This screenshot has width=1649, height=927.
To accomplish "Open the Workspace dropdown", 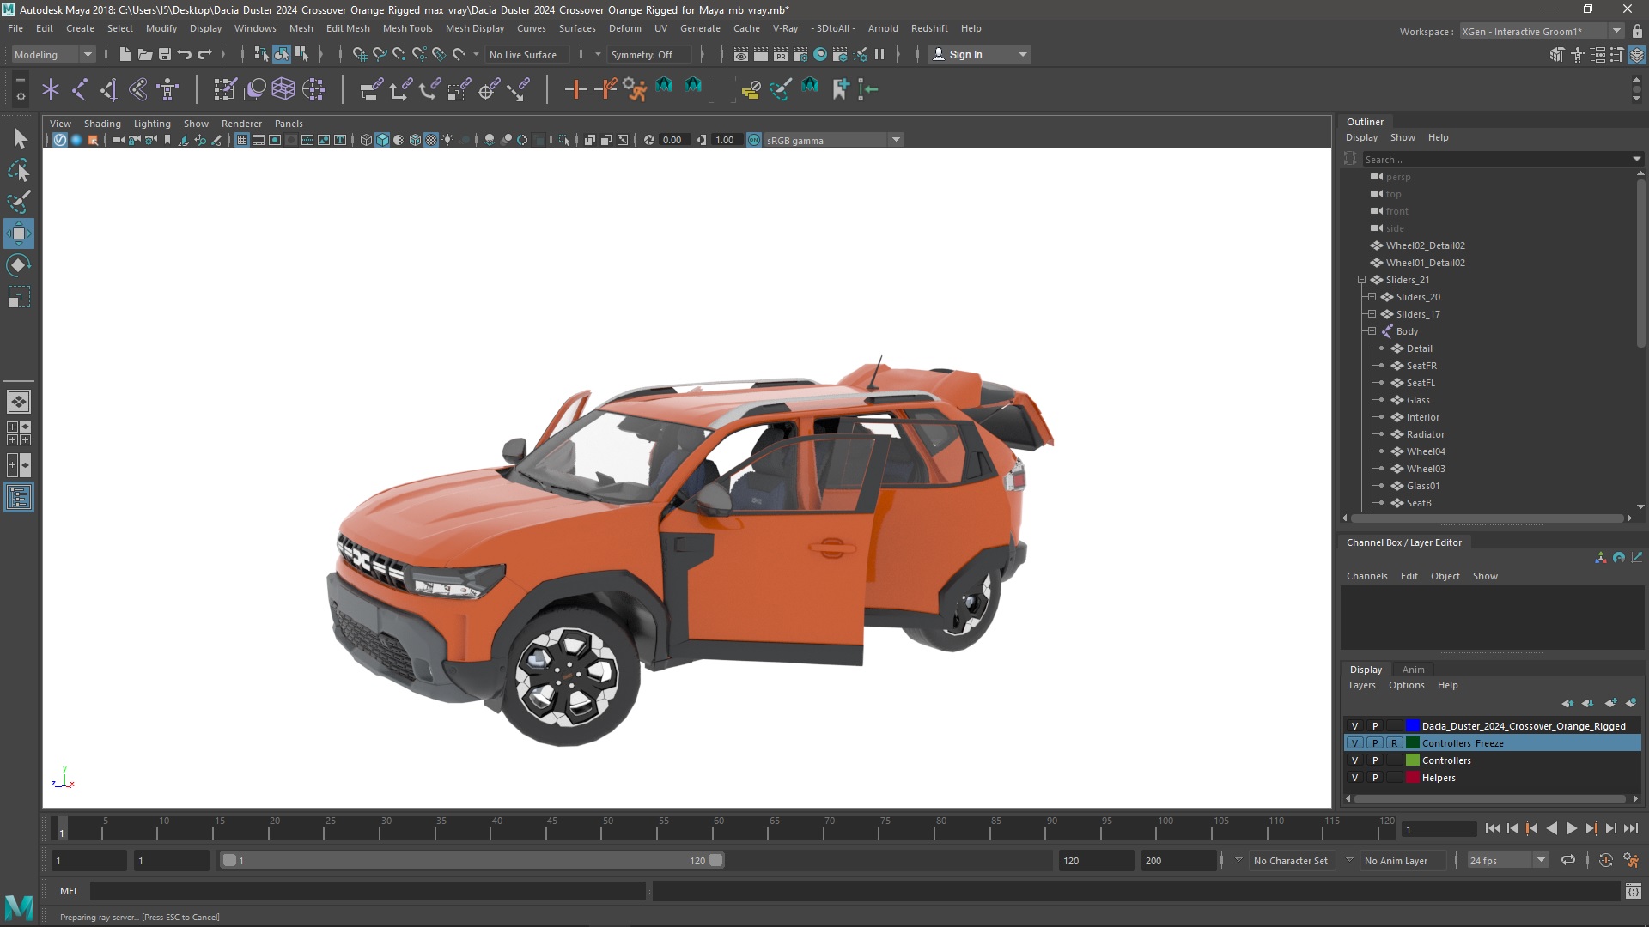I will pos(1542,32).
